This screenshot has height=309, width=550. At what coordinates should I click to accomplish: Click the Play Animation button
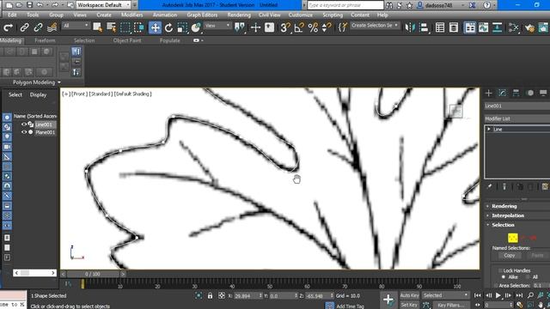498,295
